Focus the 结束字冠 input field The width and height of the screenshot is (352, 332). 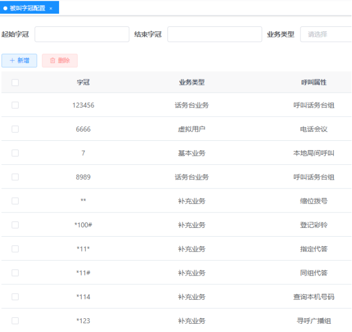(215, 34)
